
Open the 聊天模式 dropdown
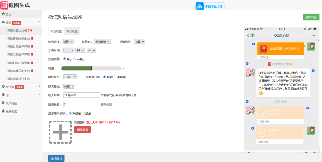tap(69, 86)
